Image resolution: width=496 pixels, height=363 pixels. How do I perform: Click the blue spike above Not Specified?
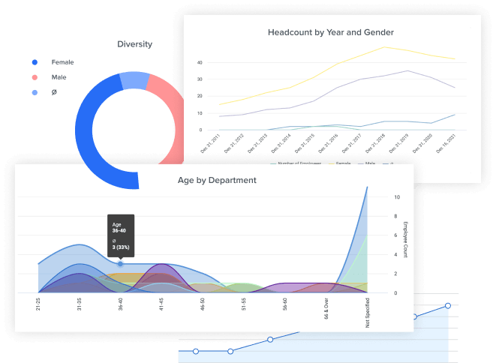[366, 188]
